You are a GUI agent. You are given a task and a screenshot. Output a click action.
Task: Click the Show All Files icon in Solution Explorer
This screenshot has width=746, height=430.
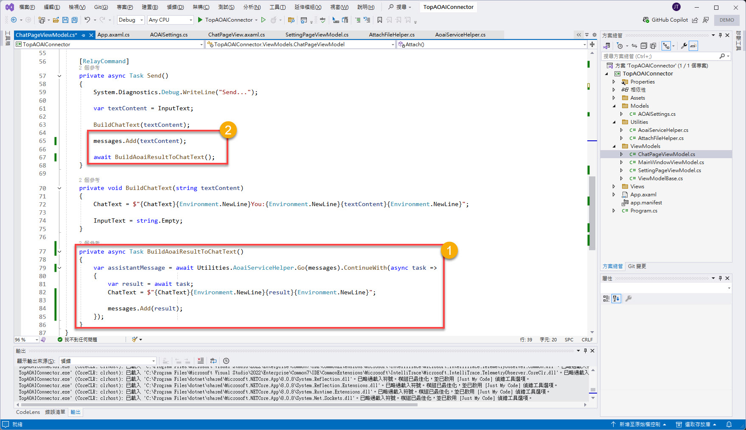click(x=653, y=46)
